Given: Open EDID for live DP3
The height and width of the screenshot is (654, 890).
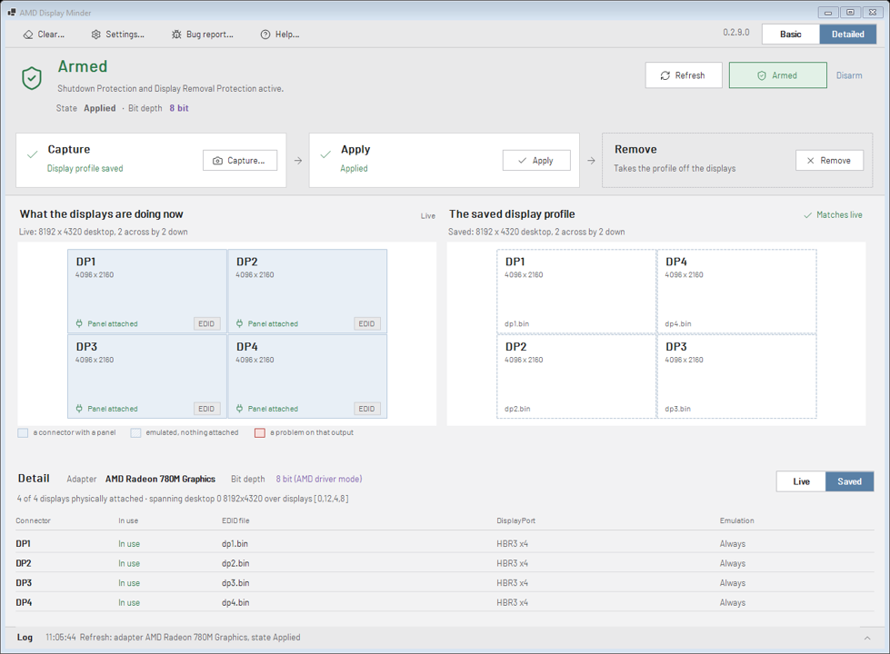Looking at the screenshot, I should (206, 409).
